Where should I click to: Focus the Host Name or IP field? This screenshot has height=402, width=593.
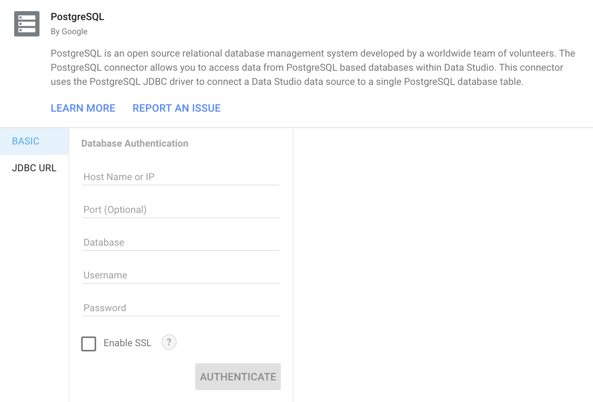(181, 177)
